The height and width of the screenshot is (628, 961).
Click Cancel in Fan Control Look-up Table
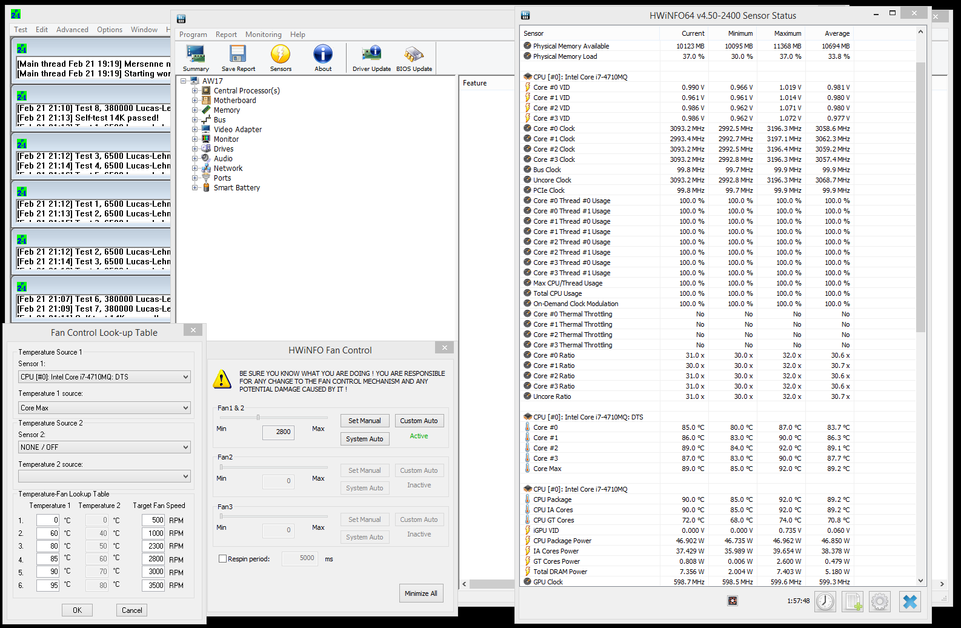tap(131, 610)
